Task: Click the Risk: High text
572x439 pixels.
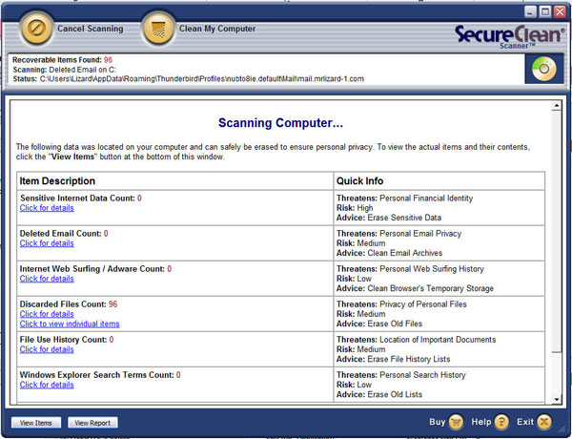Action: click(x=355, y=208)
